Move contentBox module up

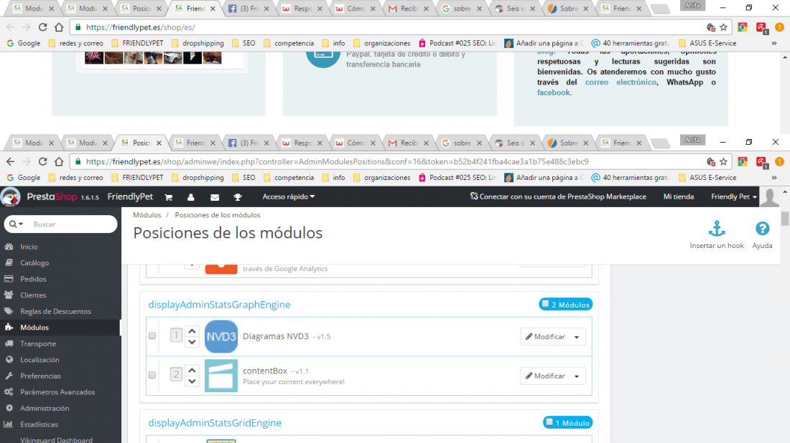coord(192,370)
